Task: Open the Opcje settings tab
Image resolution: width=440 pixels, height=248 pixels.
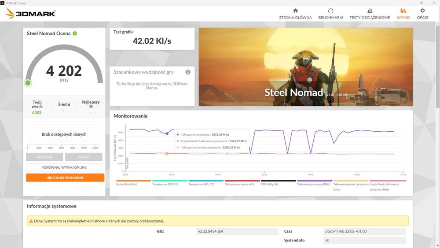Action: click(x=422, y=14)
